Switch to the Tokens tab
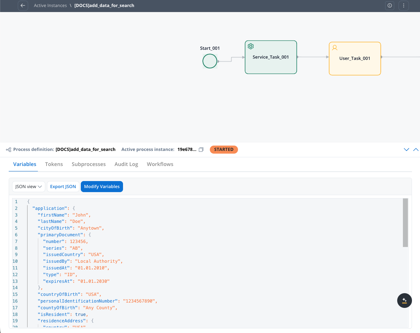 coord(54,164)
